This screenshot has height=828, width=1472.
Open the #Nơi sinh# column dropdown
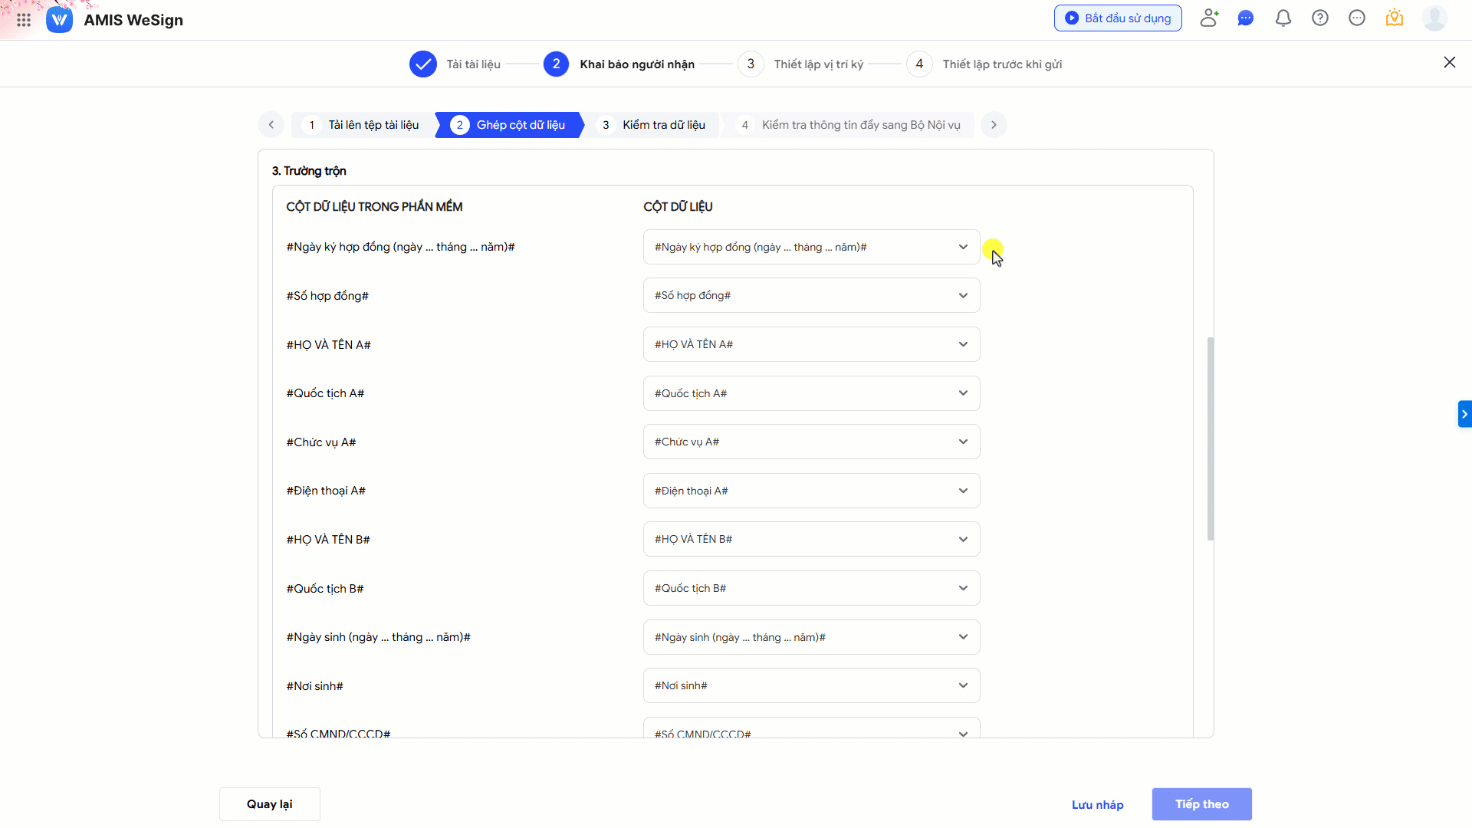811,685
